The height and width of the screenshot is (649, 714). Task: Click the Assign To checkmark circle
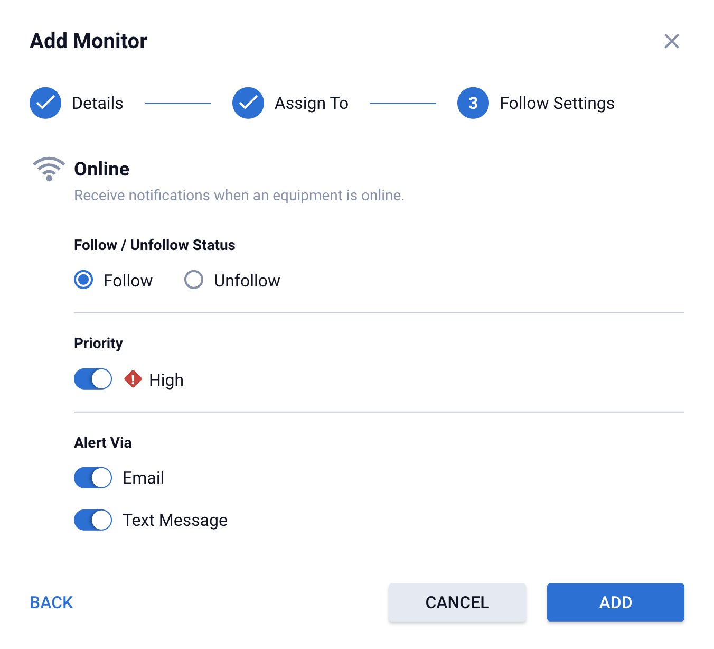tap(248, 103)
